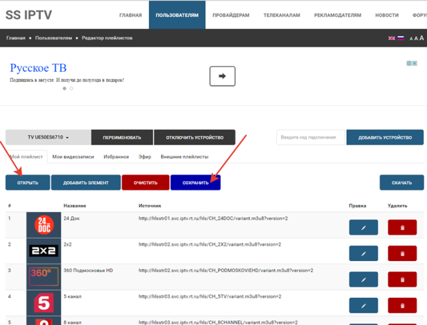Click the Добавить элемент button
Viewport: 427px width, 325px height.
coord(86,182)
